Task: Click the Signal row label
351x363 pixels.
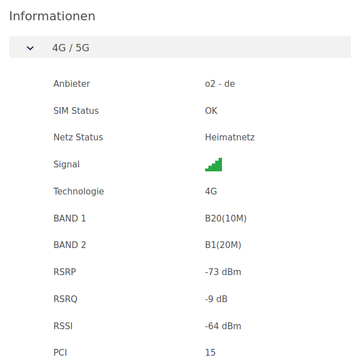Action: (66, 165)
